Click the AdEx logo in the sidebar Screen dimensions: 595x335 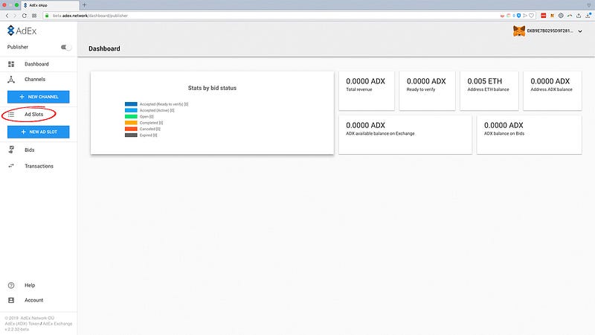pos(22,31)
